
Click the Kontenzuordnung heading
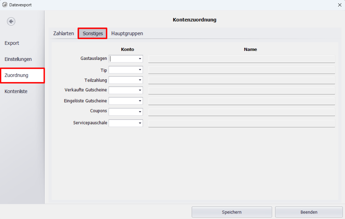[x=194, y=20]
